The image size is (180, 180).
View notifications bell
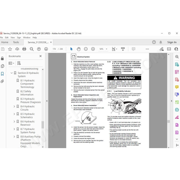(161, 42)
